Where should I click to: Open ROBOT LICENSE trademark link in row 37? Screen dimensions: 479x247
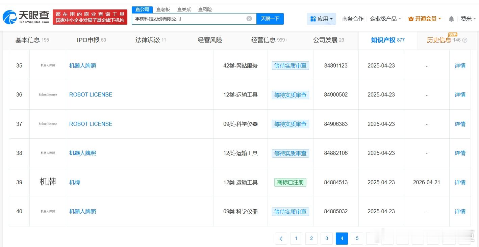click(x=91, y=124)
